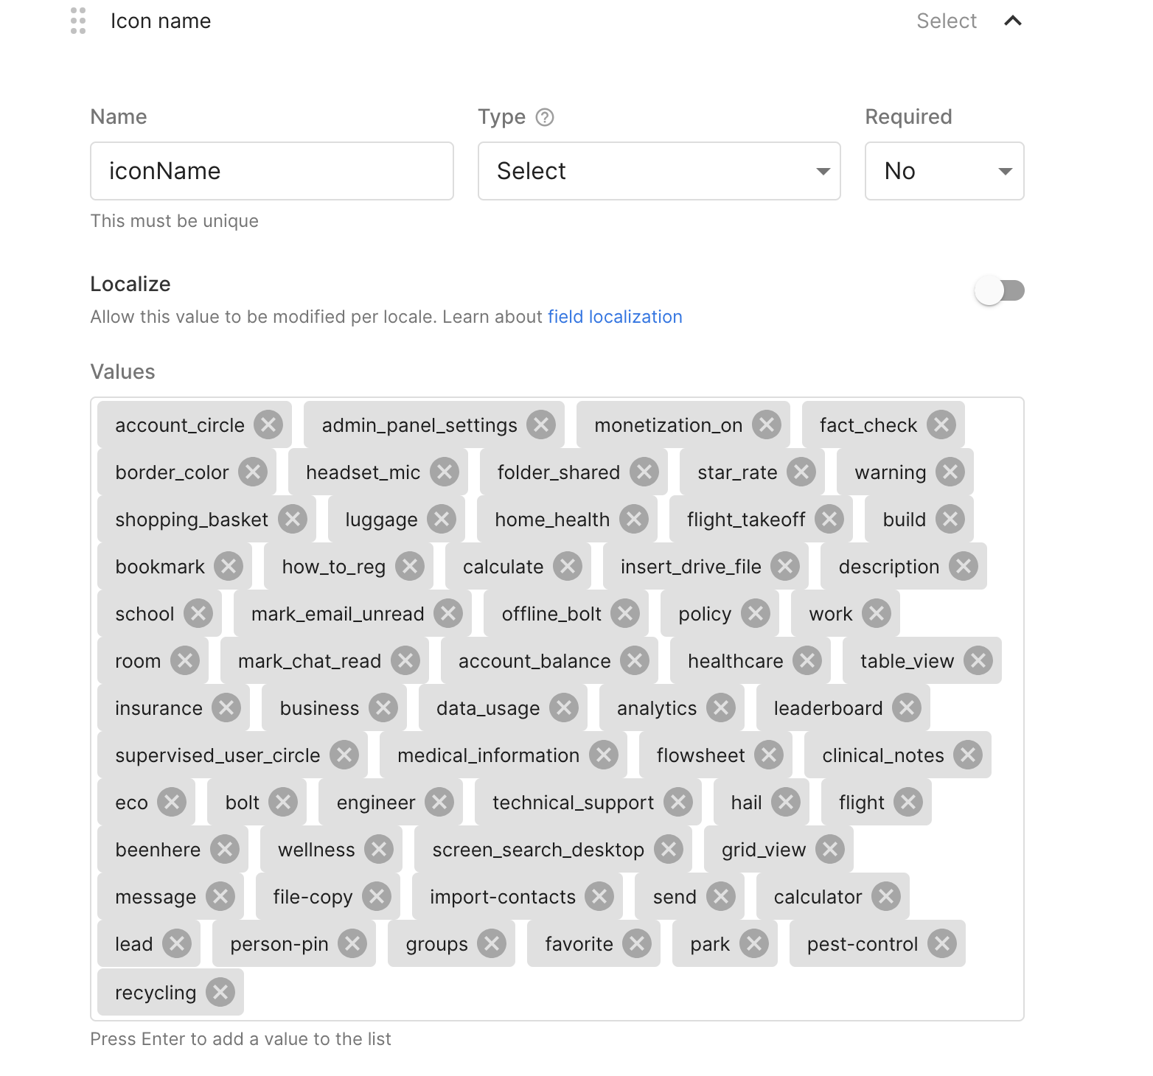Remove the how_to_reg value
The width and height of the screenshot is (1153, 1076).
coord(410,566)
